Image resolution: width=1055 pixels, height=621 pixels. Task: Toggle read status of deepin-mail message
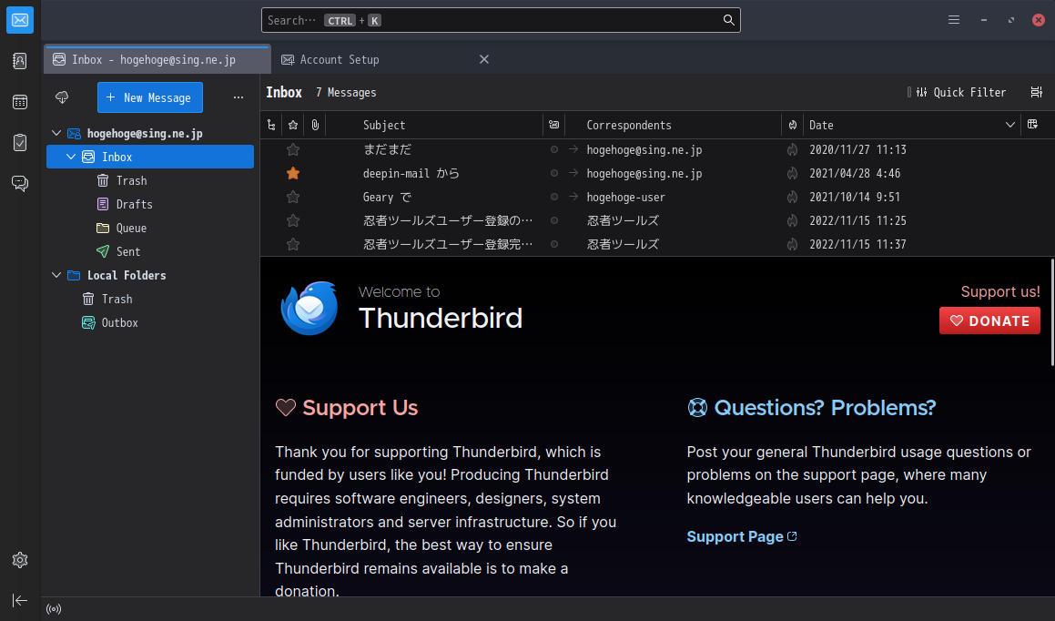(x=553, y=173)
